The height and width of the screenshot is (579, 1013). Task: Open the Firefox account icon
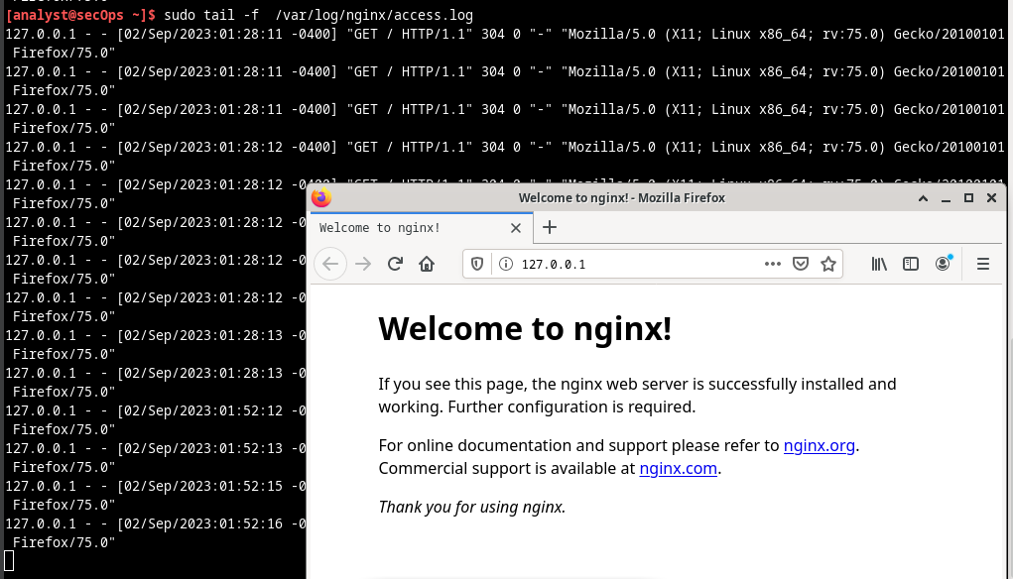(943, 264)
